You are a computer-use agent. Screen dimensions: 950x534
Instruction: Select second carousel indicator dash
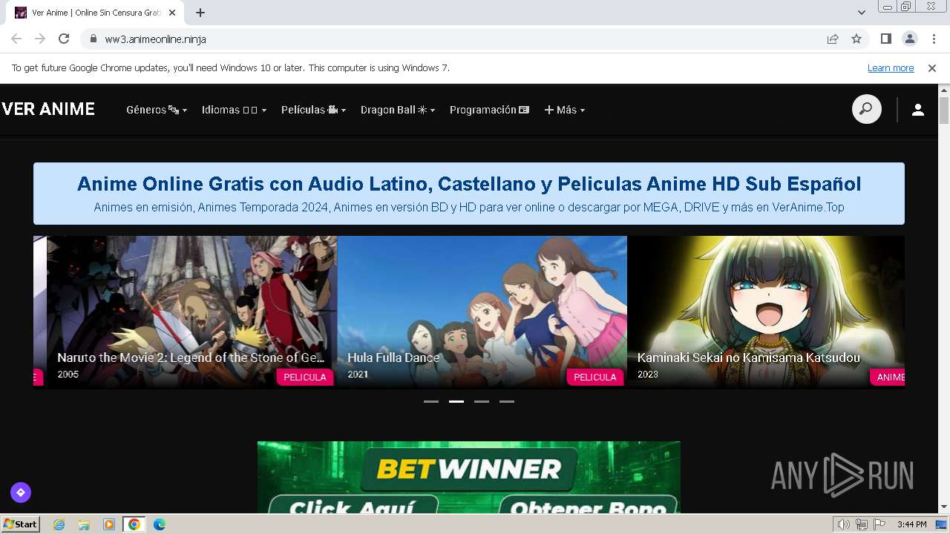(456, 401)
